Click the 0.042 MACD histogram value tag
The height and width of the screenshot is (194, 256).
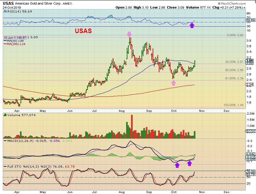pyautogui.click(x=250, y=154)
